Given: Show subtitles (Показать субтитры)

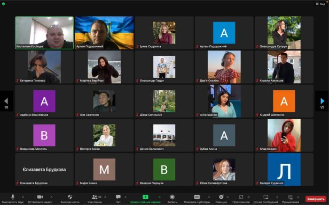Looking at the screenshot, I should [x=197, y=198].
